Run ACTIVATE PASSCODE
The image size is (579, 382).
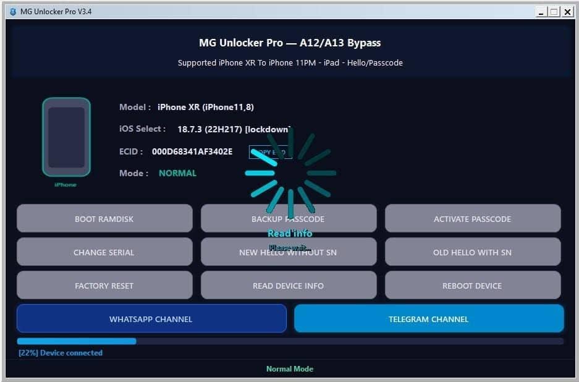tap(473, 219)
